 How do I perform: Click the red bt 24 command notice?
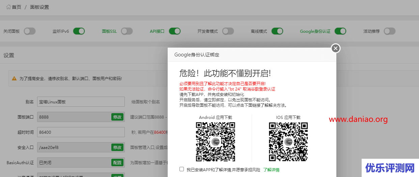click(x=227, y=89)
